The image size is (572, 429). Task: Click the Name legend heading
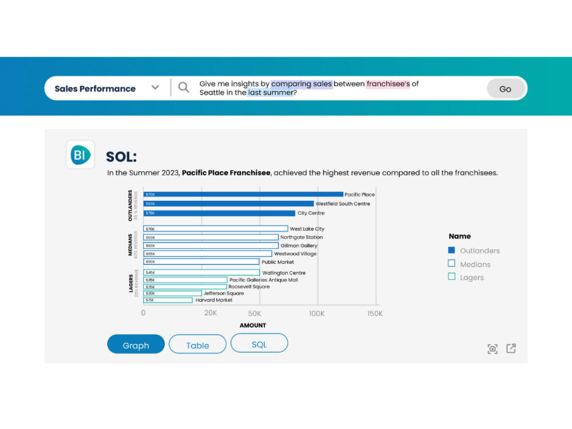(460, 236)
